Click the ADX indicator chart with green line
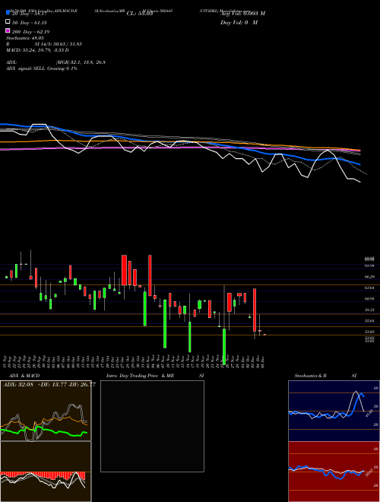The height and width of the screenshot is (502, 380). 46,411
